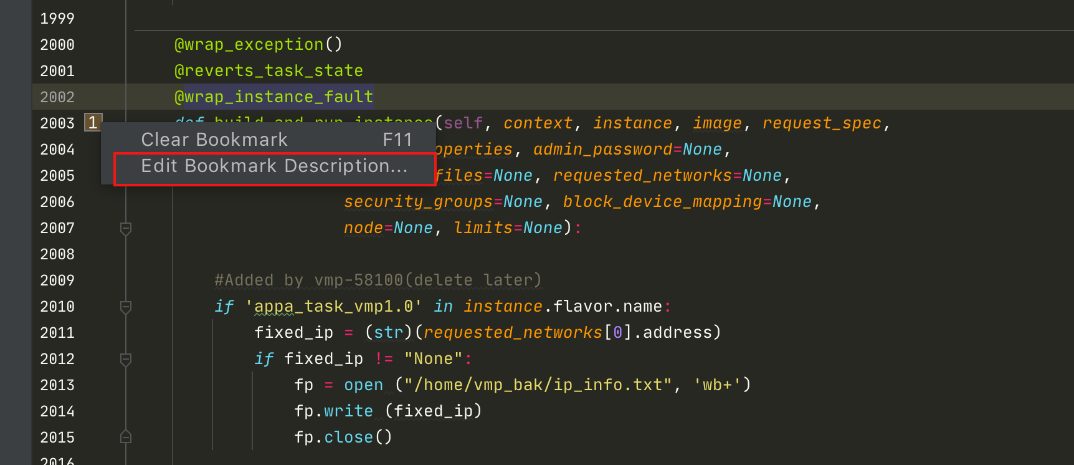
Task: Click the @reverts_task_state decorator
Action: pos(268,71)
